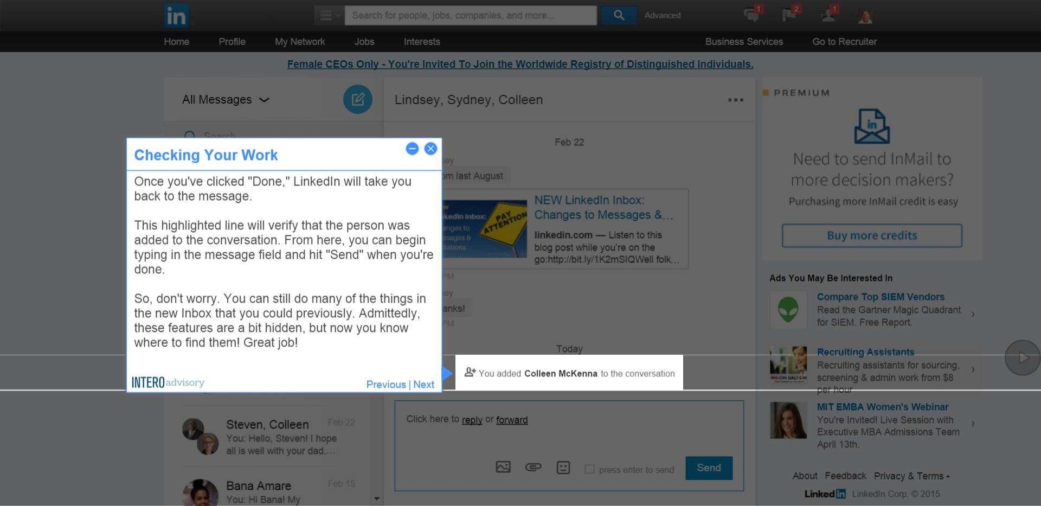
Task: Click the green alien ad image
Action: pyautogui.click(x=788, y=310)
